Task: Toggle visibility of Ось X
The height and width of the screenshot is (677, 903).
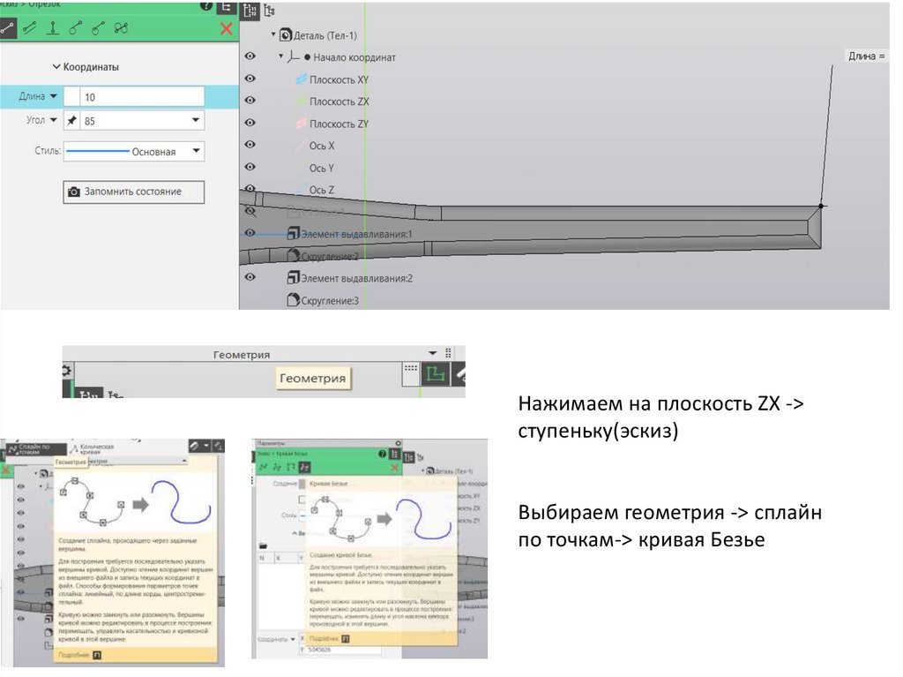Action: [250, 146]
